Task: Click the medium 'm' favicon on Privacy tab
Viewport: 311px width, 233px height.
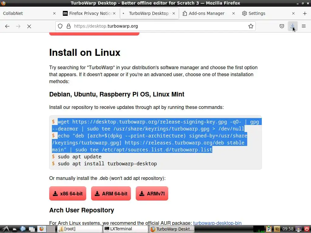Action: [65, 13]
